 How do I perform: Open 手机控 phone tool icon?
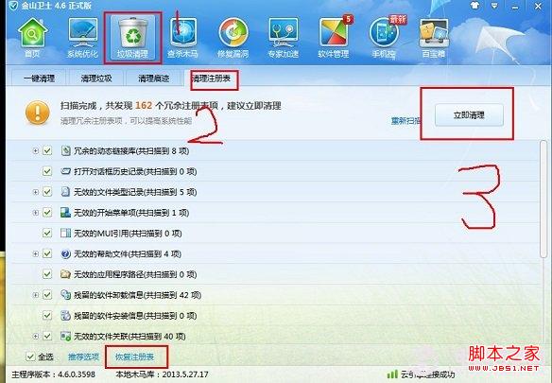[x=384, y=38]
